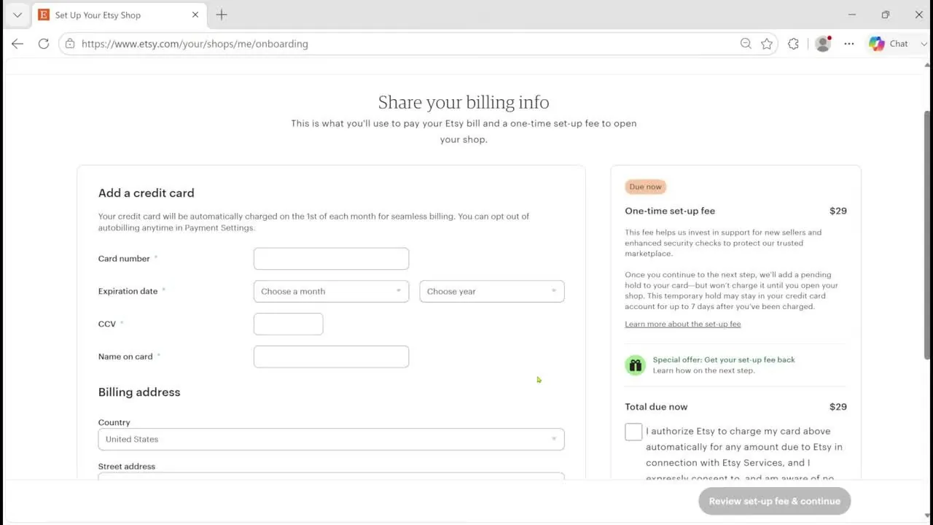This screenshot has width=933, height=525.
Task: Click the zoom magnifier icon in address bar
Action: point(746,44)
